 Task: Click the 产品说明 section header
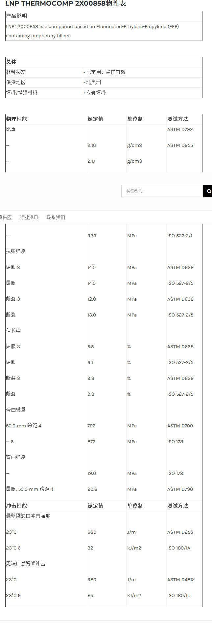(16, 16)
